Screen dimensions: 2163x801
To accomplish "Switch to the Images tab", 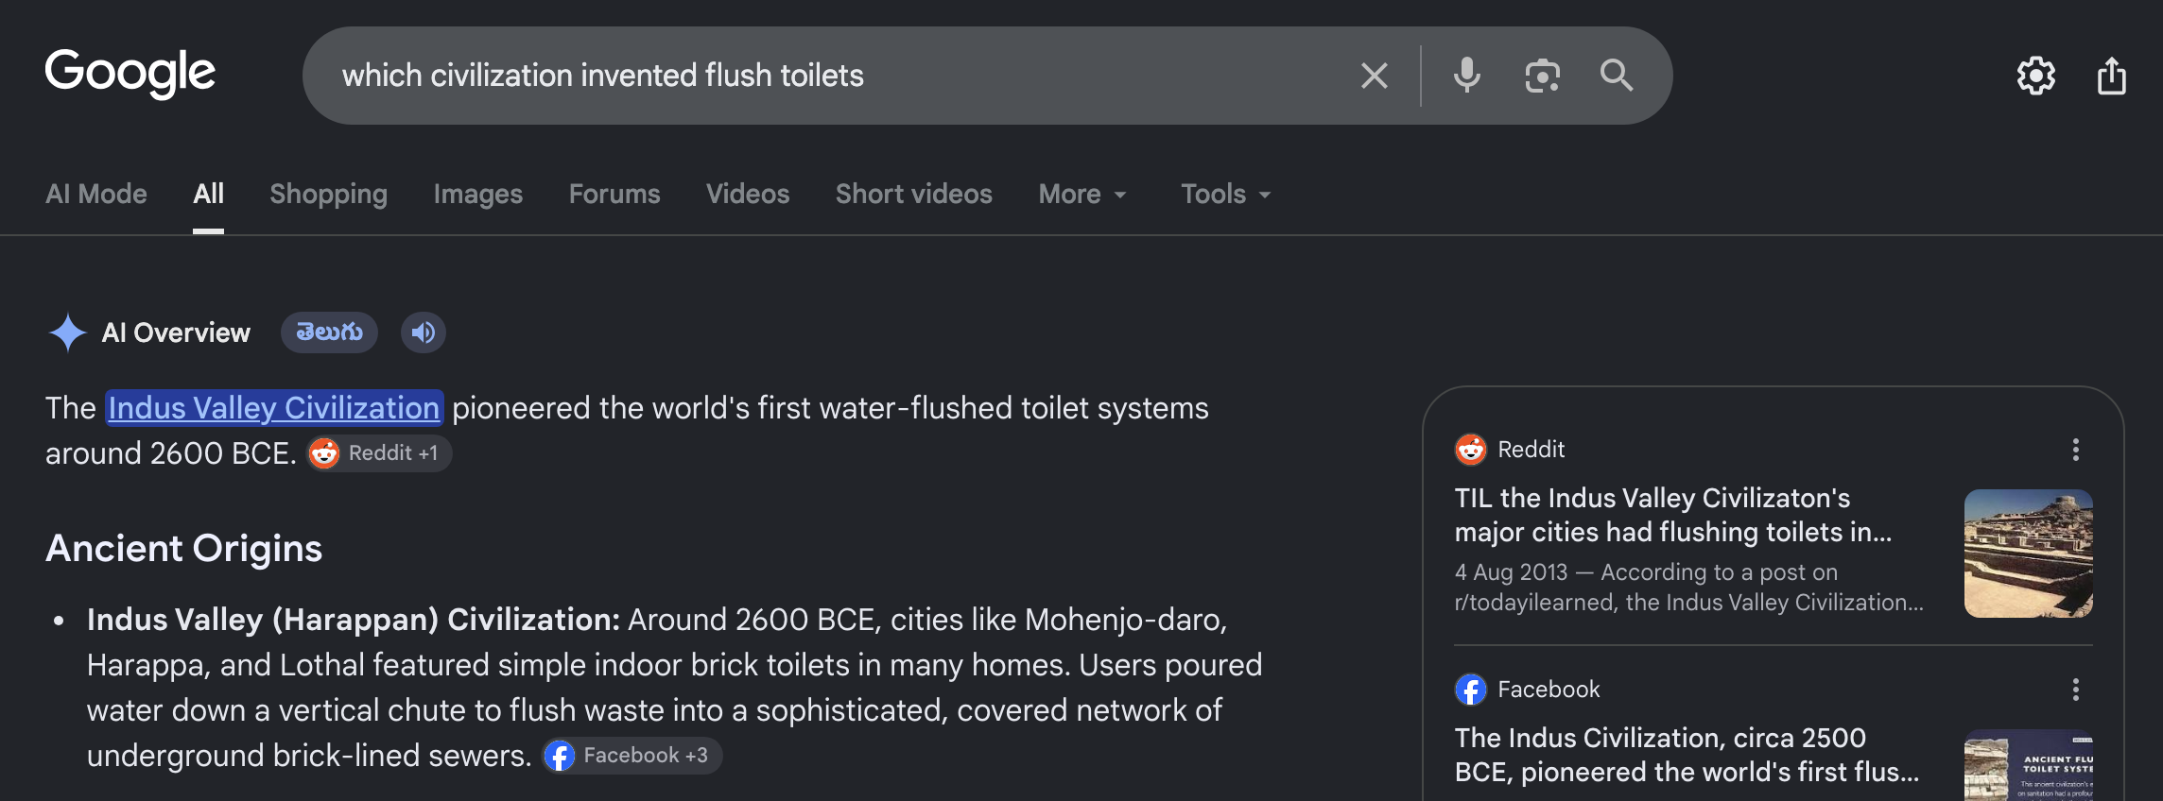I will point(478,194).
